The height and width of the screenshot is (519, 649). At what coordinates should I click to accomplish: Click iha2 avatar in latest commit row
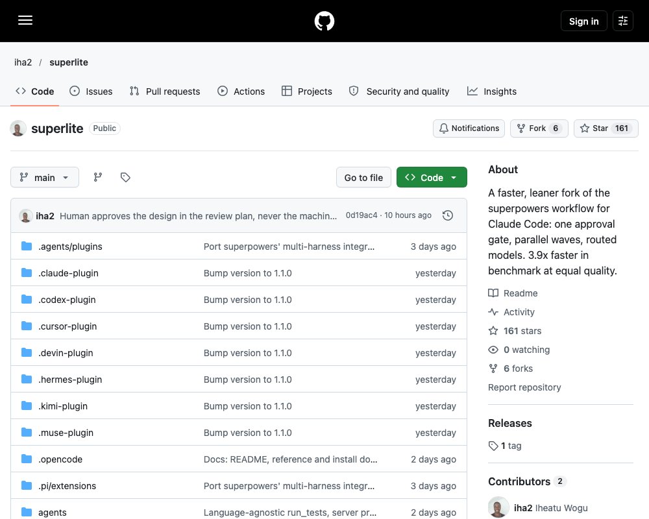(26, 215)
